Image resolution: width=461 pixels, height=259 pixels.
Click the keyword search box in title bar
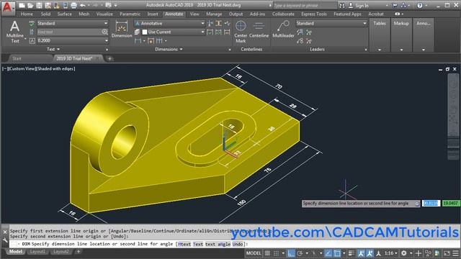(305, 6)
